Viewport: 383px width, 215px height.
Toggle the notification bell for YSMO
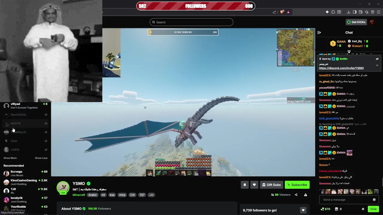pyautogui.click(x=244, y=185)
